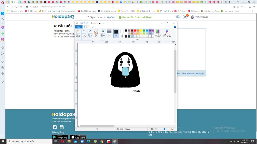The height and width of the screenshot is (144, 257).
Task: Open the settings gear in Opera sidebar
Action: (3, 74)
